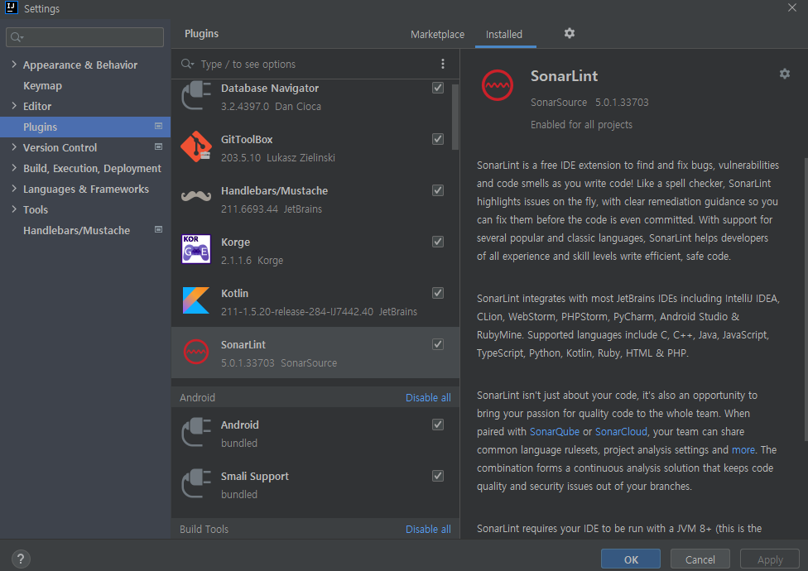Screen dimensions: 808x571
Task: Focus the settings search field
Action: (x=85, y=37)
